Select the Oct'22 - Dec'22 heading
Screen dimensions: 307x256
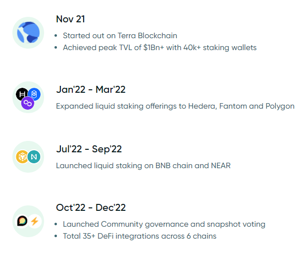(x=91, y=207)
